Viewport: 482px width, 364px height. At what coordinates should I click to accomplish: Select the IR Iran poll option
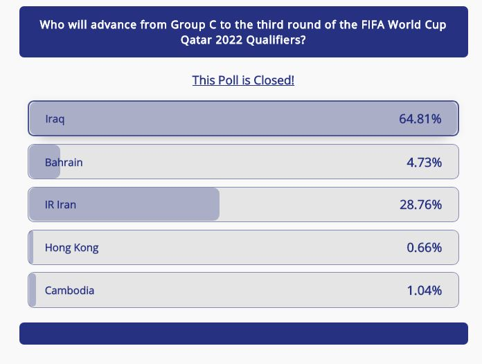click(243, 204)
